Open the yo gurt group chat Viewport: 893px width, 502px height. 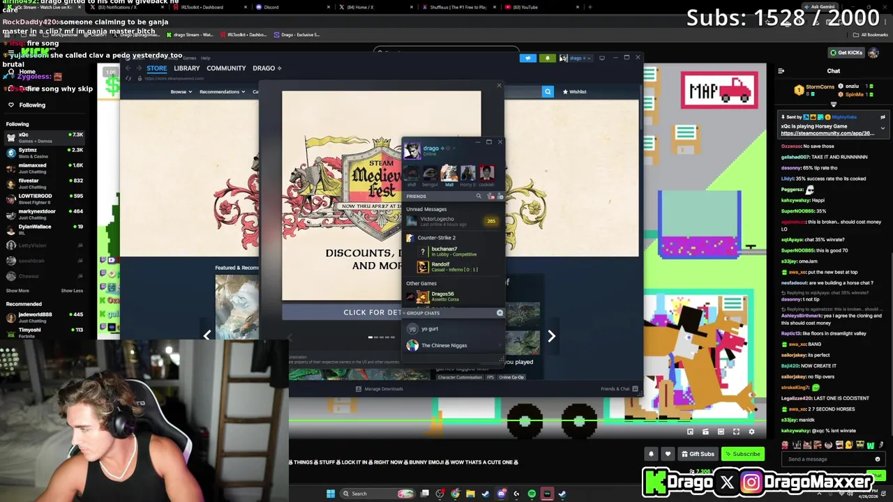pyautogui.click(x=452, y=329)
